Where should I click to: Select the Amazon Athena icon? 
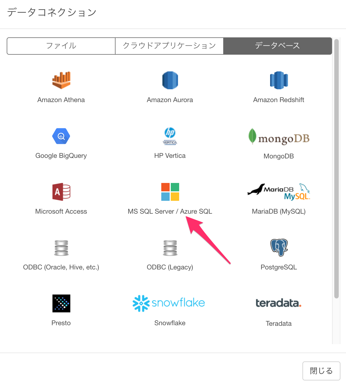[61, 80]
